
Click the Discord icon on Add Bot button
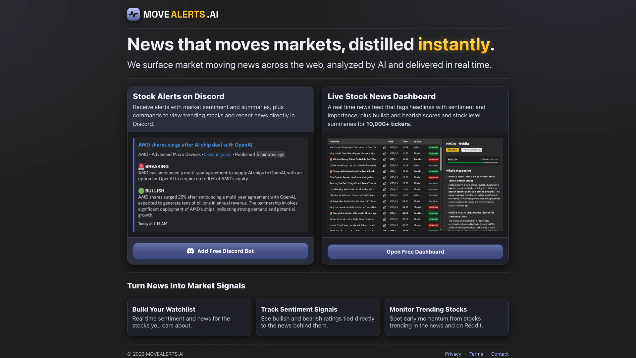click(x=190, y=251)
